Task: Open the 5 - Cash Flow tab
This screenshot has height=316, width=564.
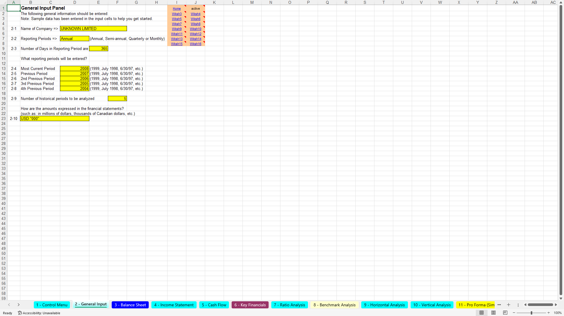Action: [x=214, y=305]
